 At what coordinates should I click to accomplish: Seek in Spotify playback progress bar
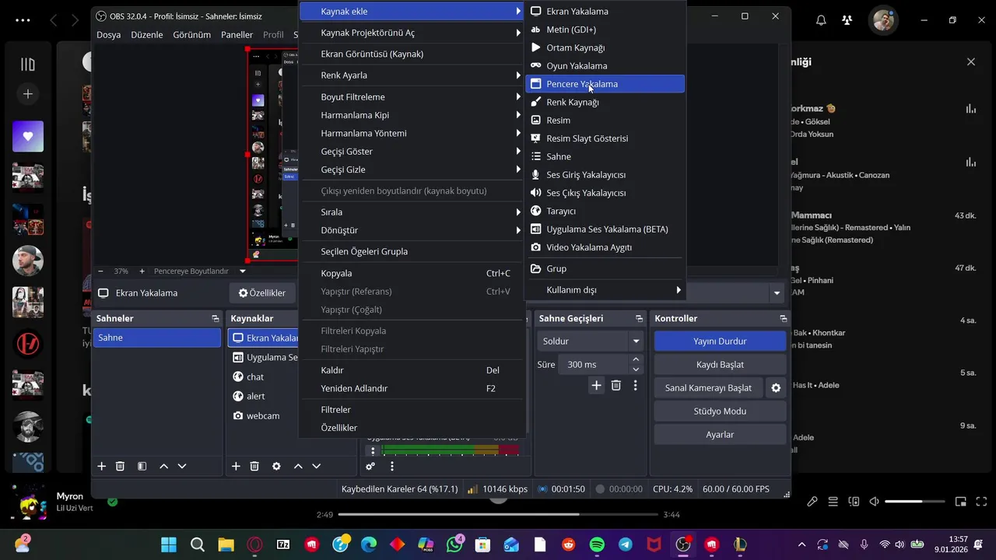498,514
